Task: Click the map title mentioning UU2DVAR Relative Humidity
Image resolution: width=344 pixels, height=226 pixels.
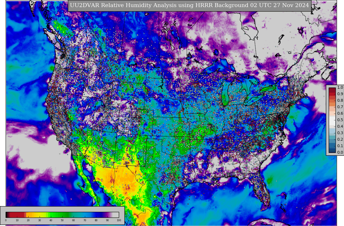Action: 190,5
